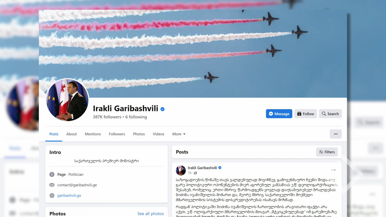Viewport: 386px width, 217px height.
Task: Click the three-dot menu on the post
Action: (x=333, y=170)
